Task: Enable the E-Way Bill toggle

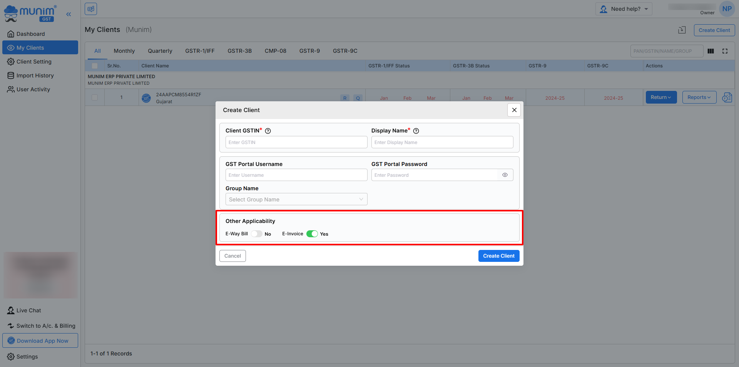Action: 257,234
